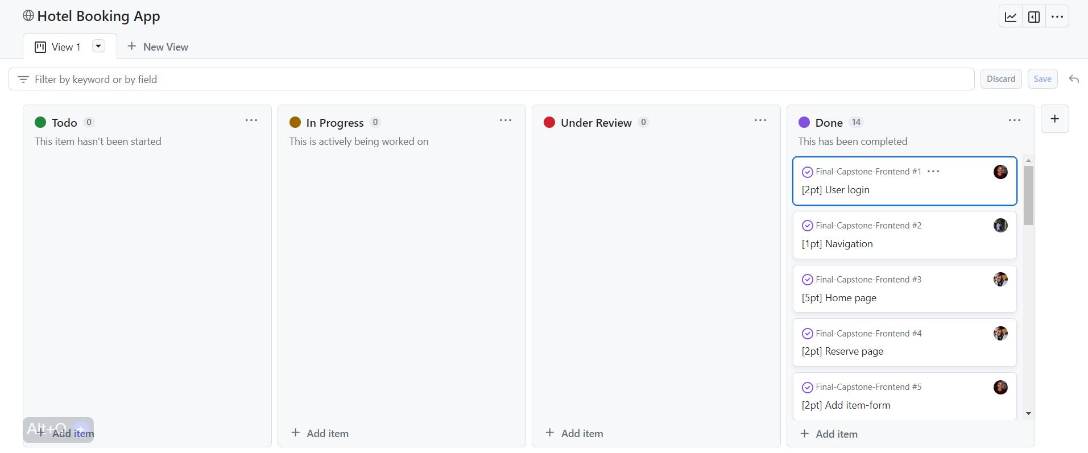1088x453 pixels.
Task: Click the purple Done status dot
Action: point(804,122)
